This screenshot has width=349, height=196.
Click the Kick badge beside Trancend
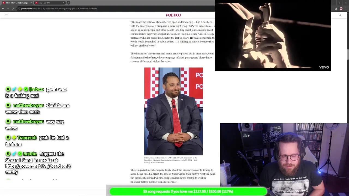pyautogui.click(x=8, y=138)
